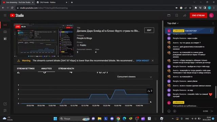Click the chat panel scrollbar

(216, 92)
